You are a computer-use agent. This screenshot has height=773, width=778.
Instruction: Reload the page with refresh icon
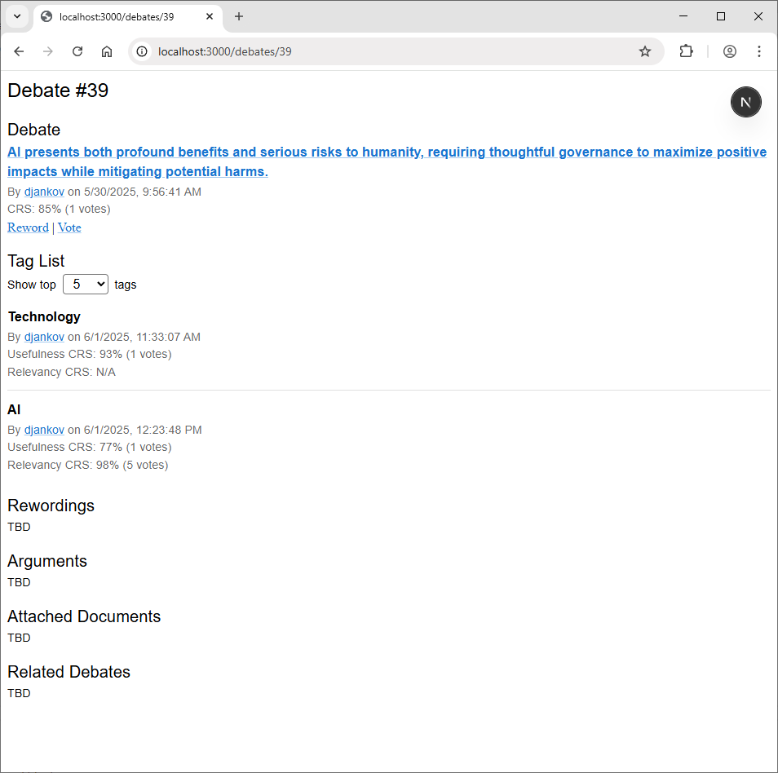[77, 51]
